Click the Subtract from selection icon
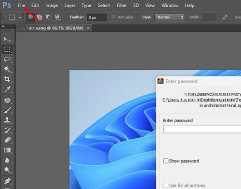 49,17
